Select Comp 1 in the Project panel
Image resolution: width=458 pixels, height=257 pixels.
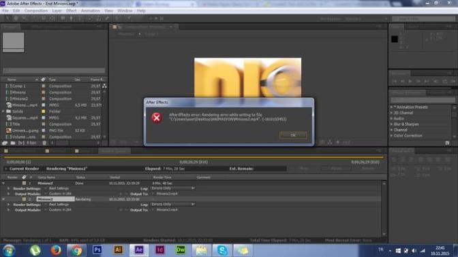pos(19,86)
